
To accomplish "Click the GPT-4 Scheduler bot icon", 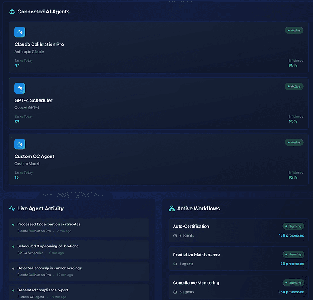I will [20, 88].
